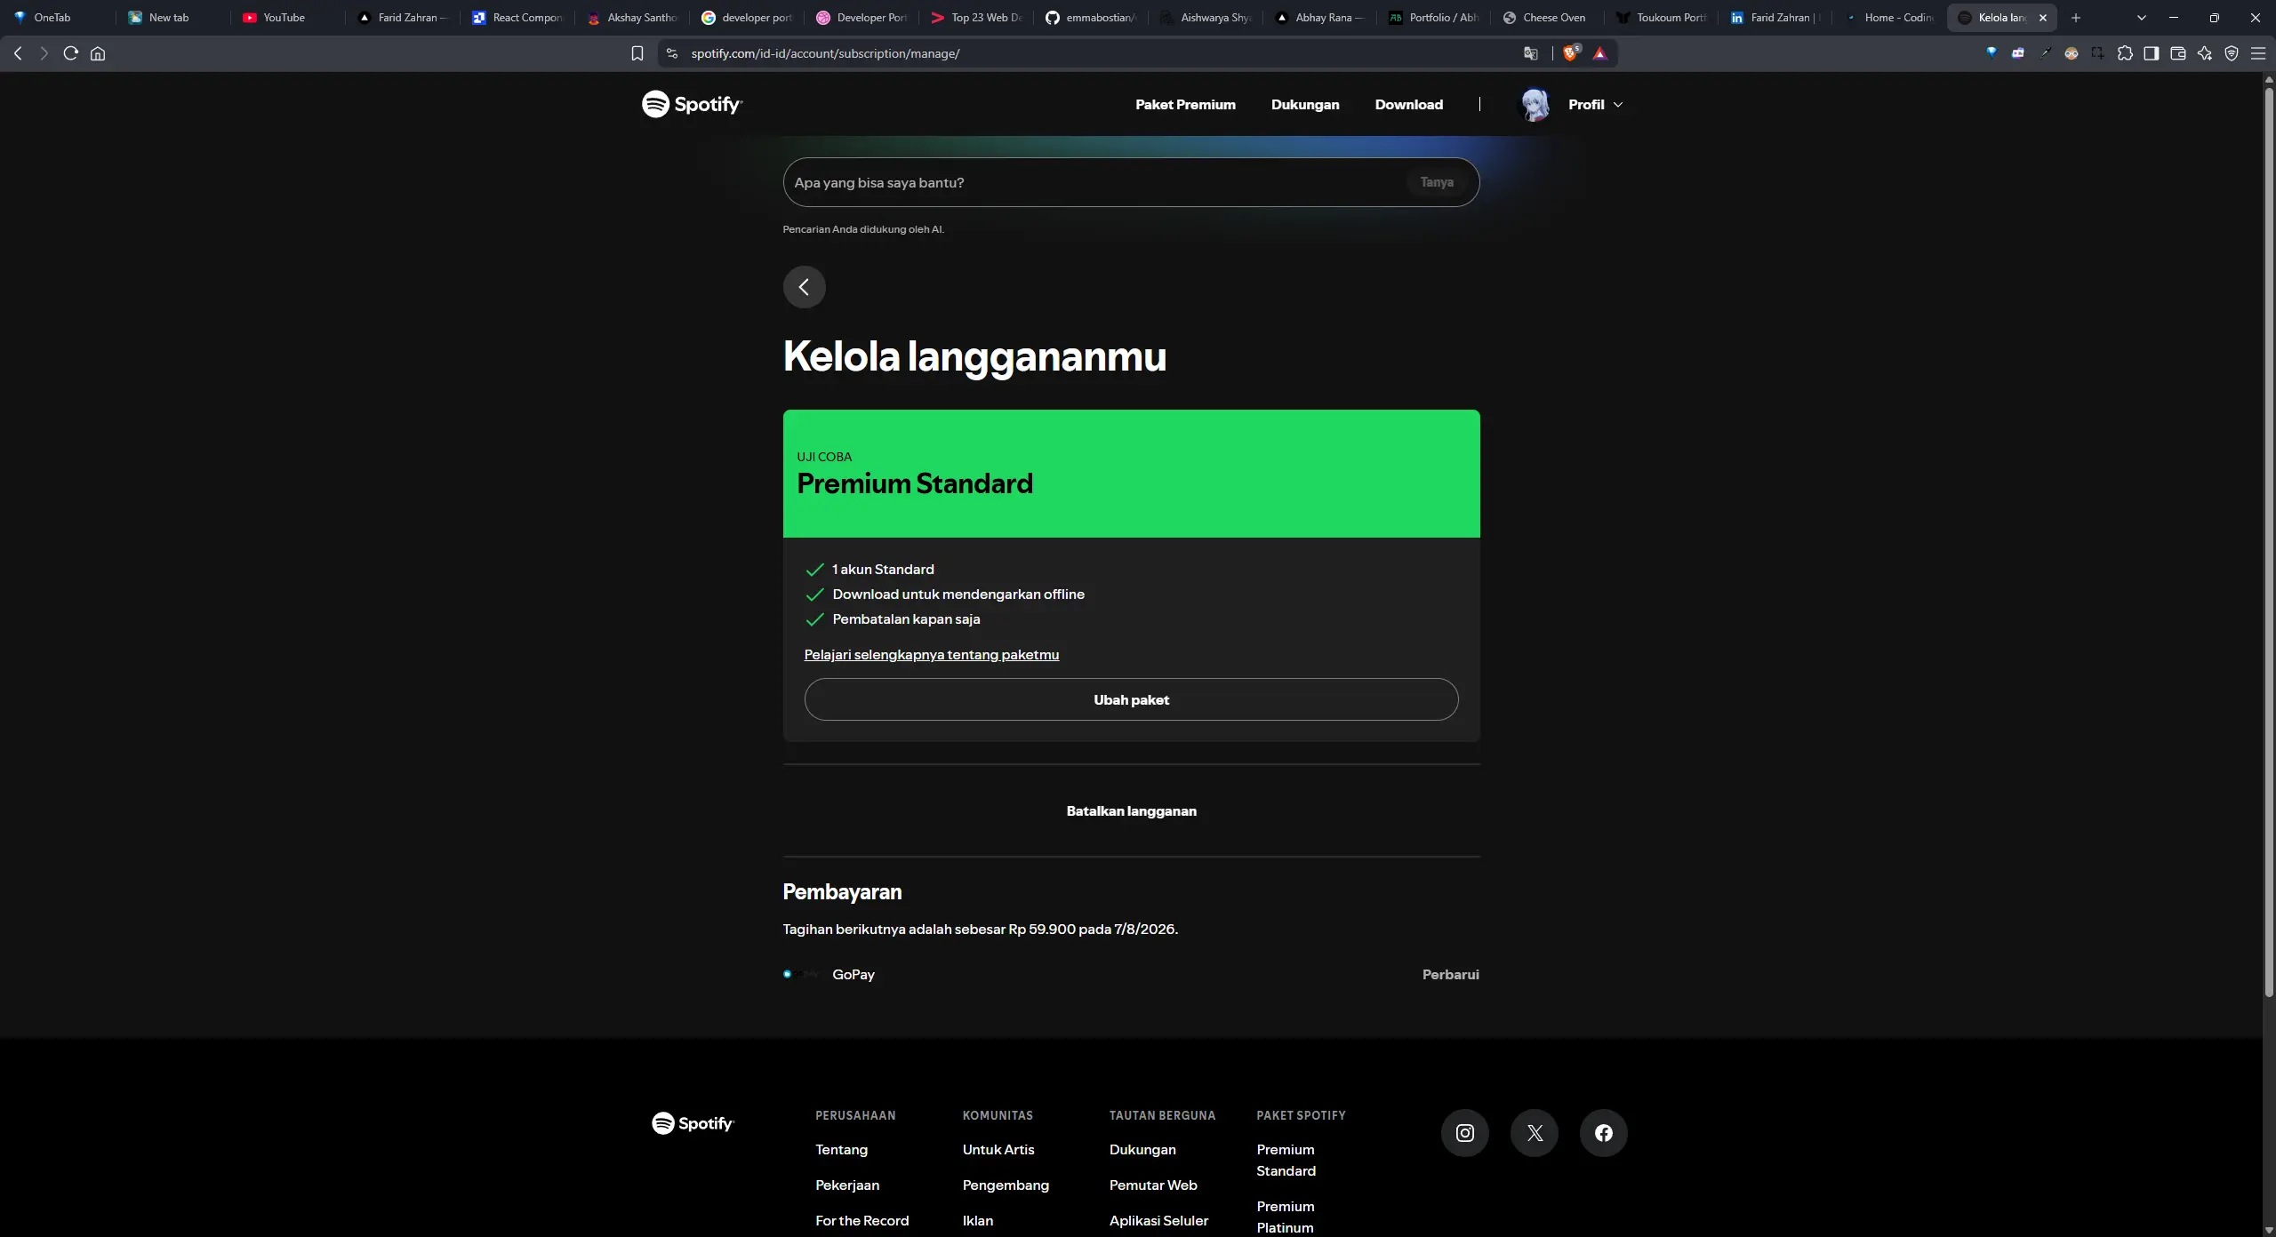Screen dimensions: 2276x1237
Task: Open the tab search dropdown chevron
Action: [2142, 18]
